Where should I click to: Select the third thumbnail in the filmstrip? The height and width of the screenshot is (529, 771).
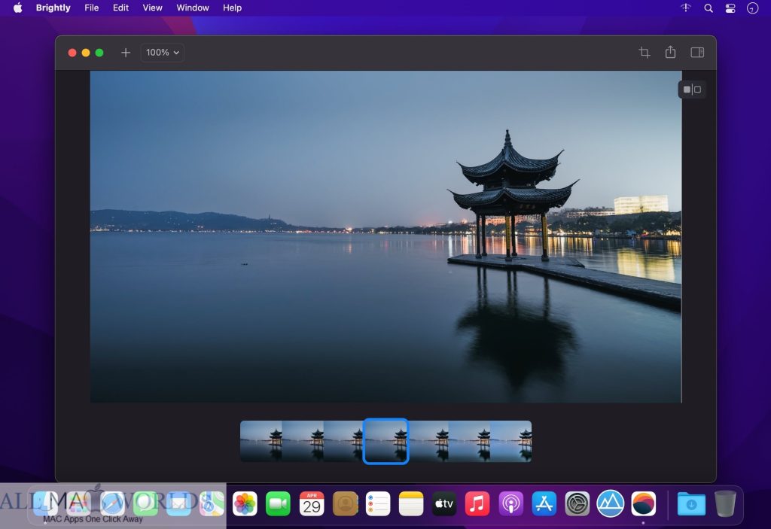pyautogui.click(x=343, y=441)
